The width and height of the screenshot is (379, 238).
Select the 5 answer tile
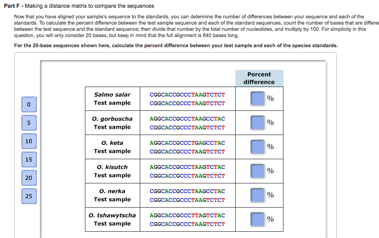(29, 123)
